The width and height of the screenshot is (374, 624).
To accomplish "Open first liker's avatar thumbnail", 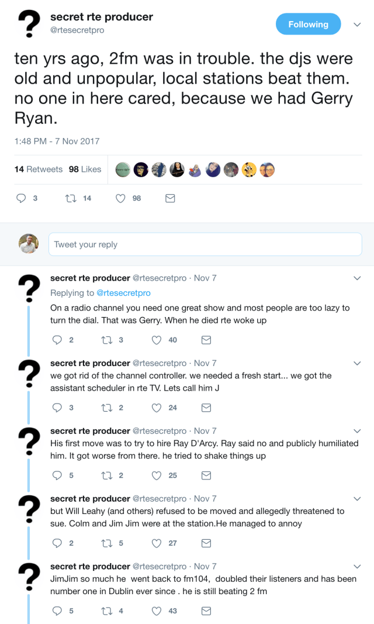I will tap(123, 170).
